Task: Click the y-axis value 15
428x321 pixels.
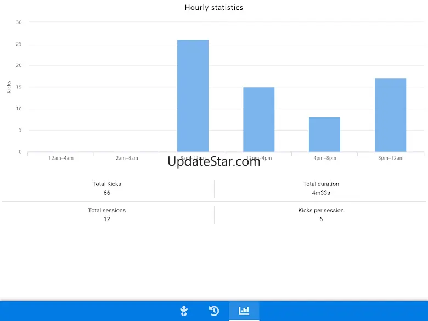Action: [x=19, y=87]
